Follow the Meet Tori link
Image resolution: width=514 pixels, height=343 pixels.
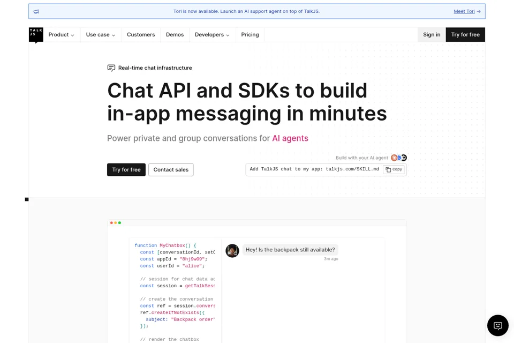(x=467, y=11)
